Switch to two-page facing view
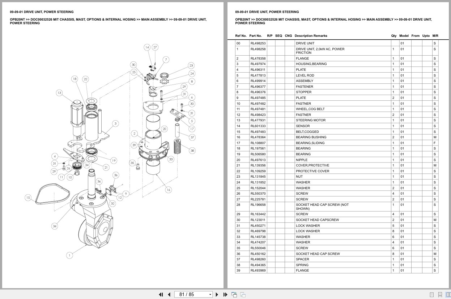 point(448,295)
